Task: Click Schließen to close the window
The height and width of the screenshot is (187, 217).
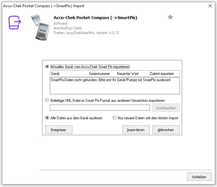Action: click(199, 177)
